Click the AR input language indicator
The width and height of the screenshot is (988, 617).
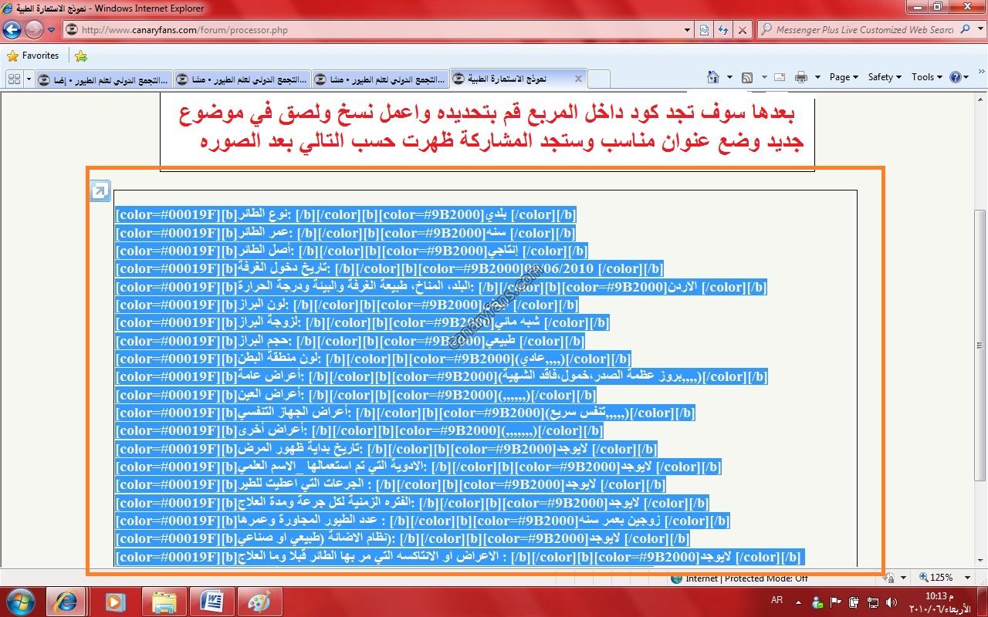[777, 601]
